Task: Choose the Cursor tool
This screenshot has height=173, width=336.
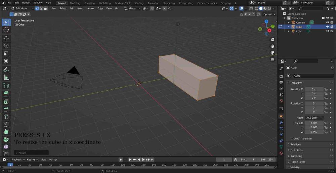Action: point(6,30)
